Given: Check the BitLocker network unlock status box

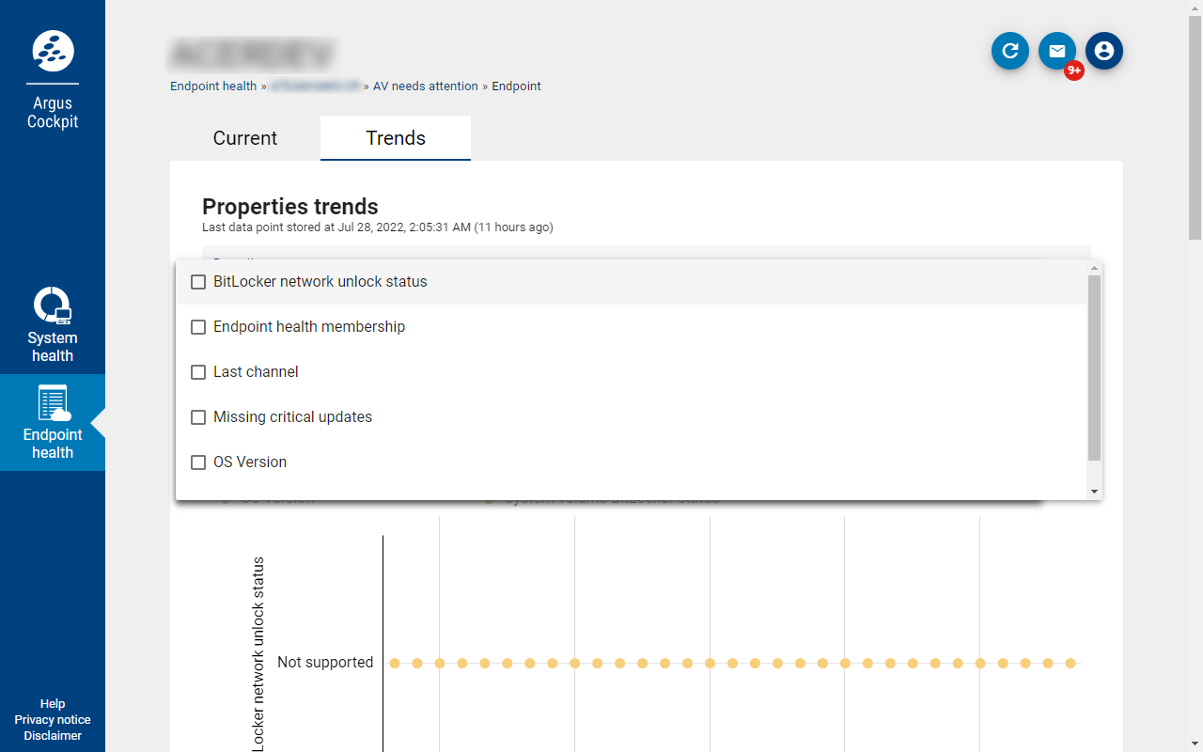Looking at the screenshot, I should 198,282.
